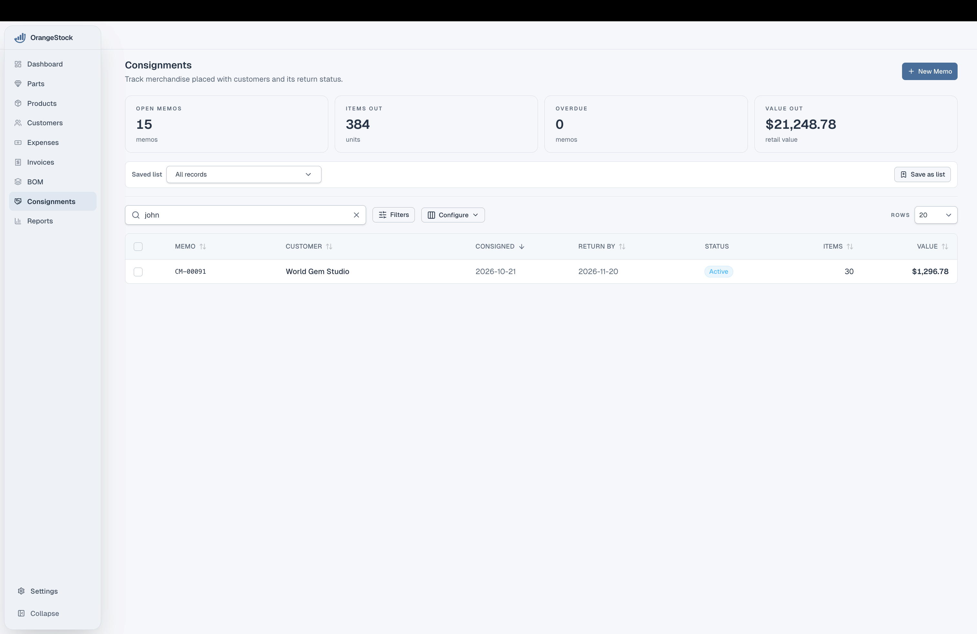Click World Gem Studio customer cell
977x634 pixels.
pos(317,272)
